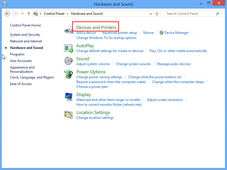Click the Power Options battery icon
Image resolution: width=227 pixels, height=170 pixels.
tap(69, 74)
